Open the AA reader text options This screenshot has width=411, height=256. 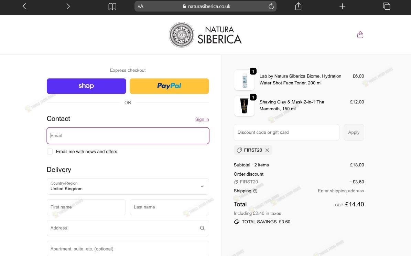(140, 6)
